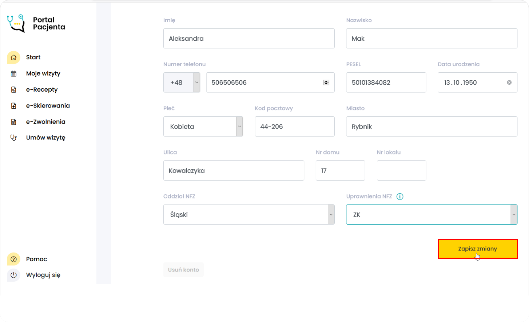Click the Data urodzenia date field
This screenshot has width=529, height=322.
click(477, 82)
